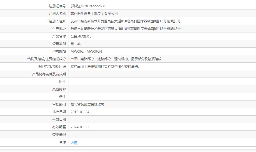
Task: Click the empty 附件 value cell
Action: [x=162, y=81]
